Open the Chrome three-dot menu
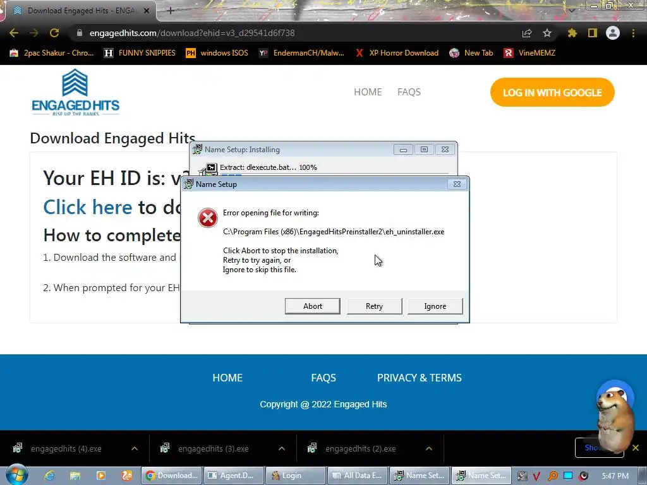The height and width of the screenshot is (485, 647). tap(633, 33)
